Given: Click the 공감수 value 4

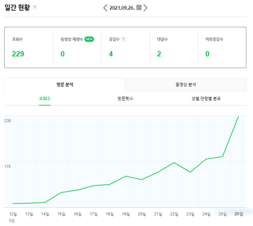Looking at the screenshot, I should coord(111,54).
